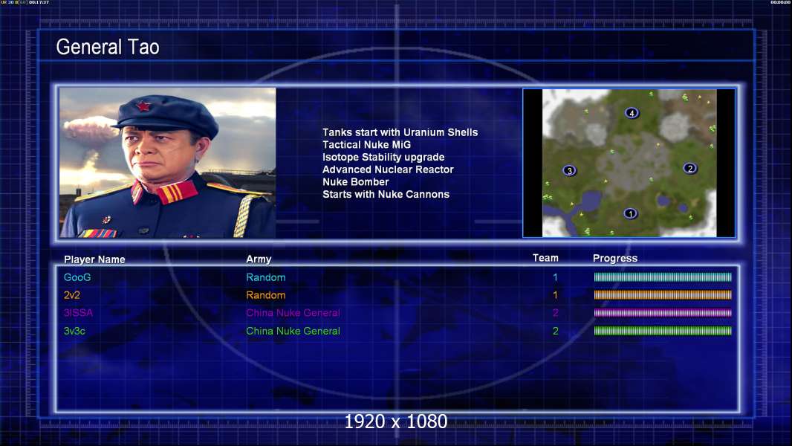Click the timer readout 00:17:27
This screenshot has height=446, width=792.
(39, 2)
